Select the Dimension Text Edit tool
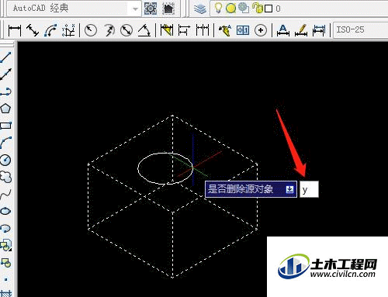The width and height of the screenshot is (388, 297). point(301,30)
